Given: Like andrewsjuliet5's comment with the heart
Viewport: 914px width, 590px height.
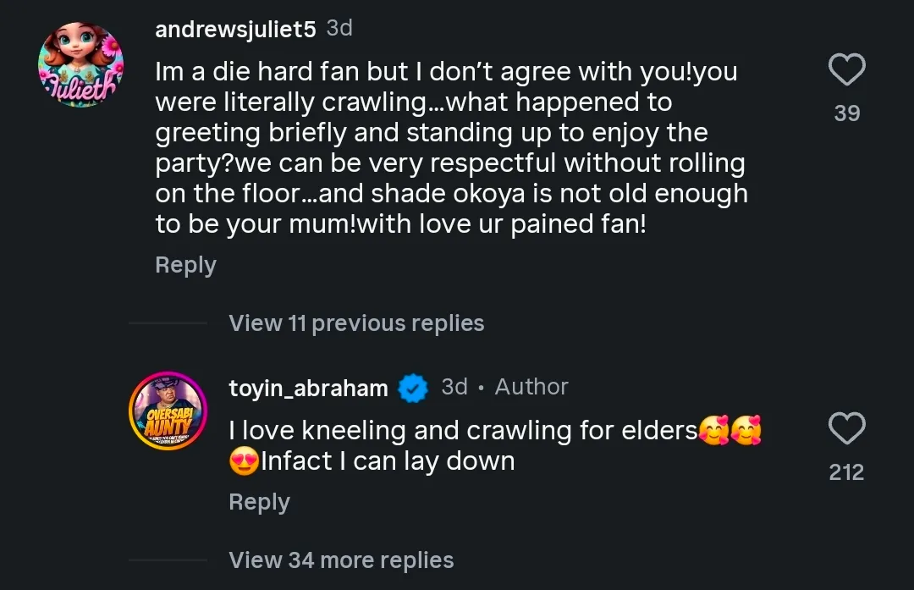Looking at the screenshot, I should [x=846, y=70].
